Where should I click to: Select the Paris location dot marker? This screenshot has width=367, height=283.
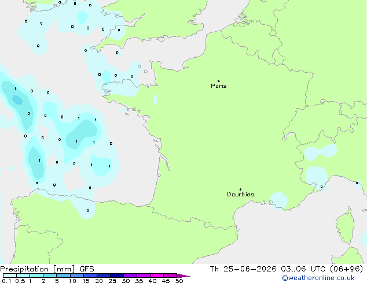pos(219,81)
